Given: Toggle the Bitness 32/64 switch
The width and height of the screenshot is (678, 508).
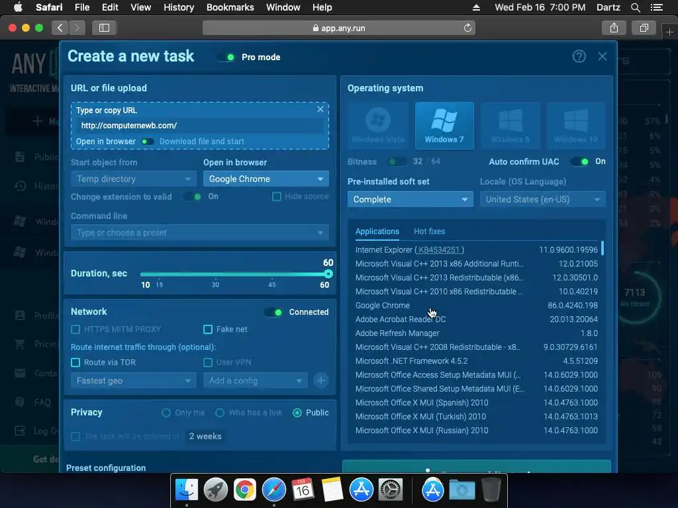Looking at the screenshot, I should coord(397,161).
